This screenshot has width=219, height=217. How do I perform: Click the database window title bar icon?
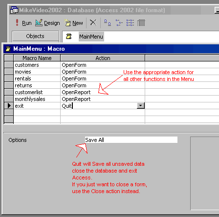click(x=14, y=10)
